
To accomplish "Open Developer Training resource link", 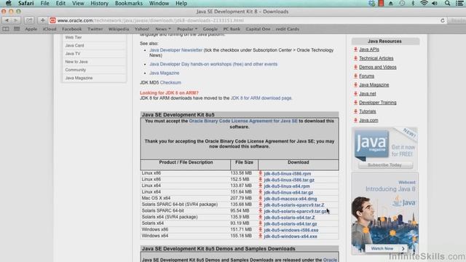I will [377, 103].
